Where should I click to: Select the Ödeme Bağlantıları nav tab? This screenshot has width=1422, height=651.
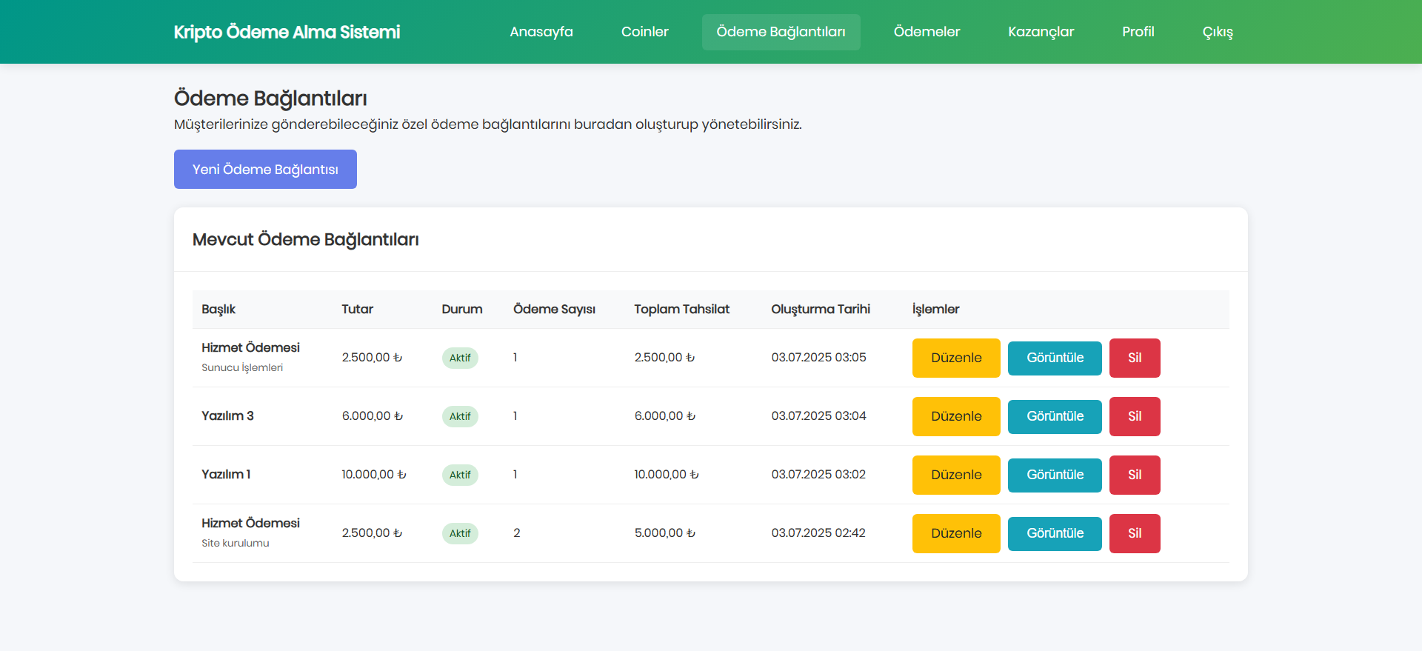pyautogui.click(x=781, y=32)
